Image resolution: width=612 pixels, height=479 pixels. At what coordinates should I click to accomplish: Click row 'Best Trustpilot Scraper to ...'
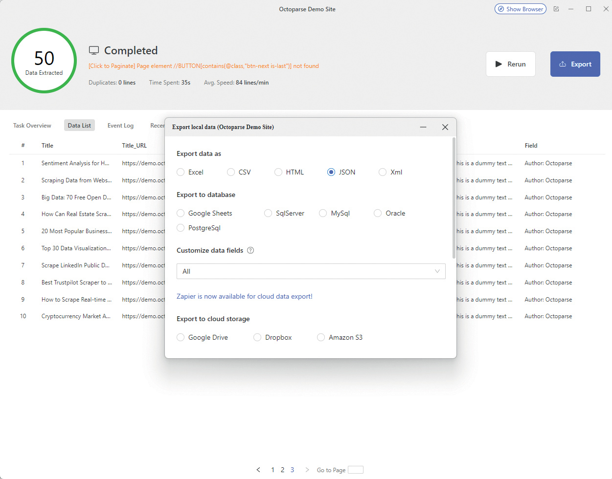[77, 283]
